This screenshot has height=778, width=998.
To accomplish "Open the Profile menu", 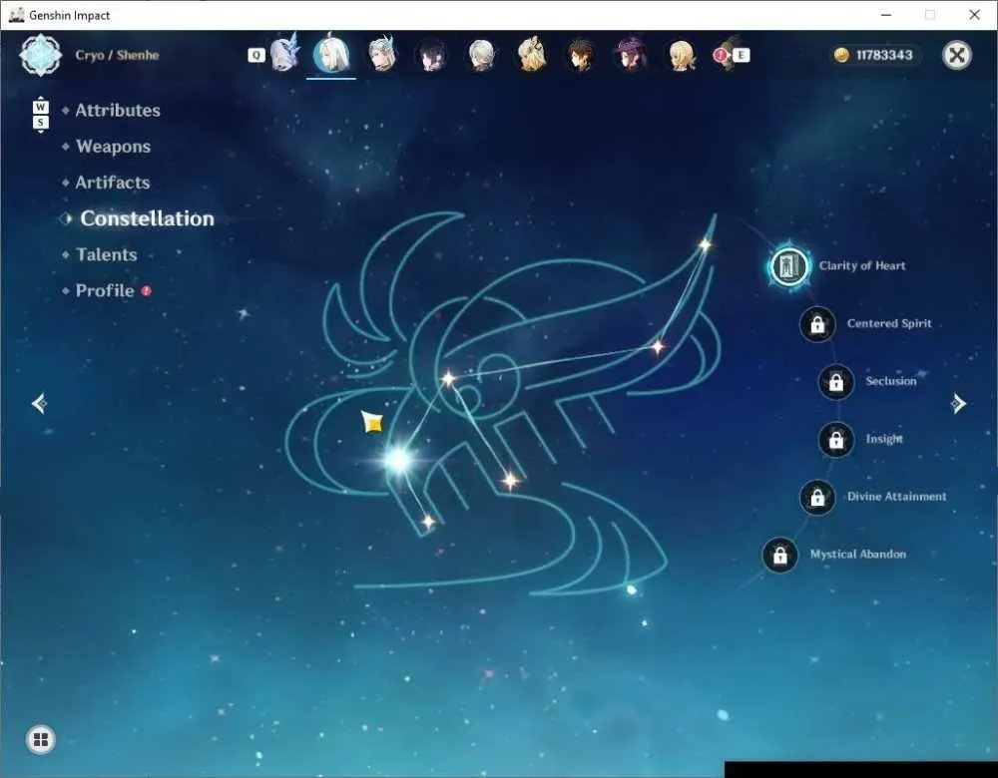I will pos(105,290).
